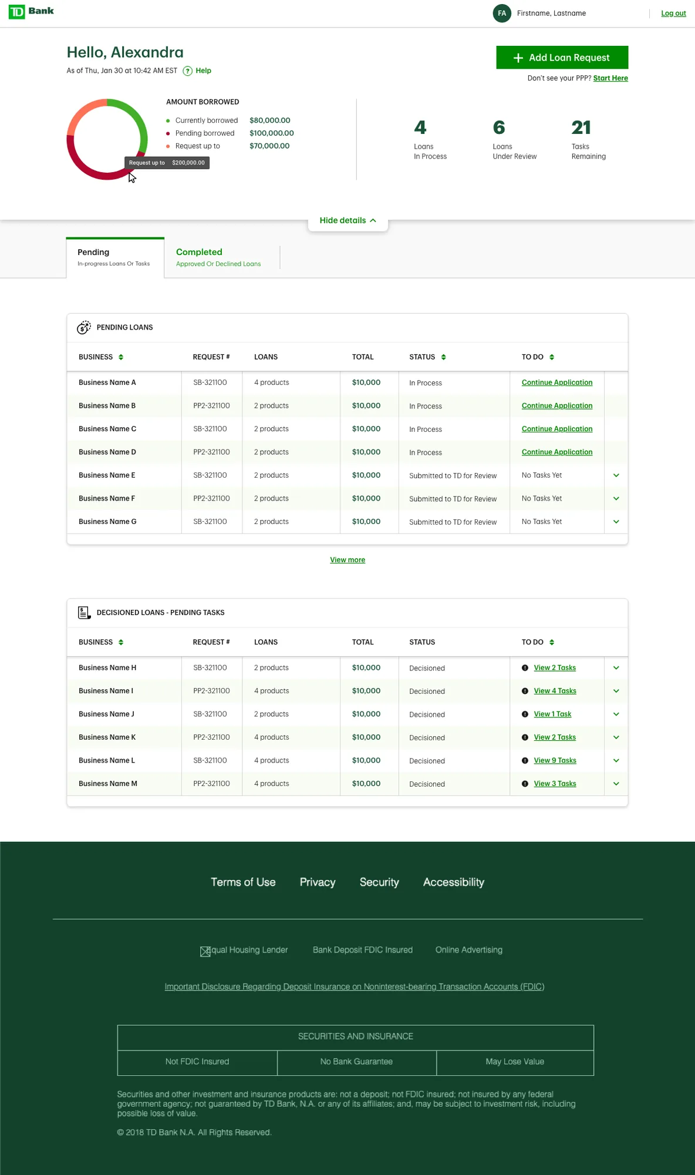The height and width of the screenshot is (1175, 695).
Task: Expand Business Name K row
Action: tap(616, 737)
